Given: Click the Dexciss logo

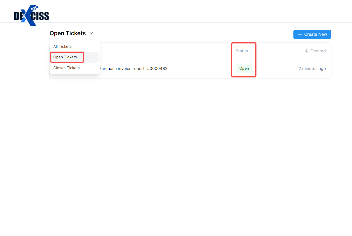Looking at the screenshot, I should [x=32, y=16].
